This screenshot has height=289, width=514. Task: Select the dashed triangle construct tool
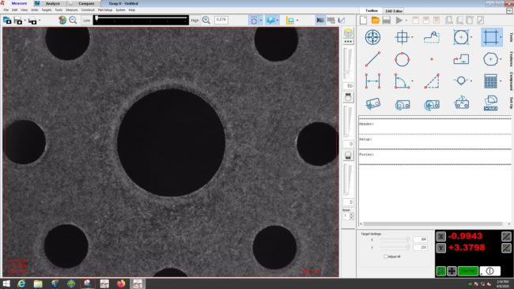(432, 81)
